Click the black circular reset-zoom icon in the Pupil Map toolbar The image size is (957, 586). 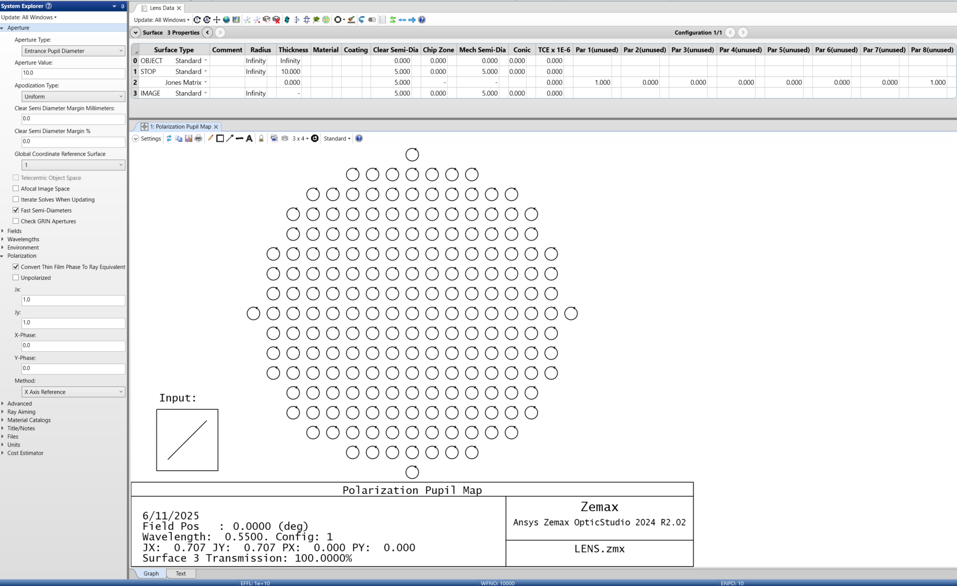coord(315,139)
